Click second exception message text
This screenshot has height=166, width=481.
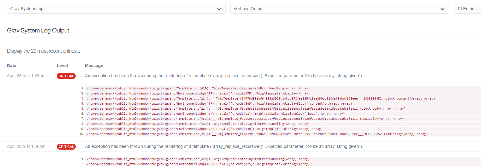pos(224,146)
